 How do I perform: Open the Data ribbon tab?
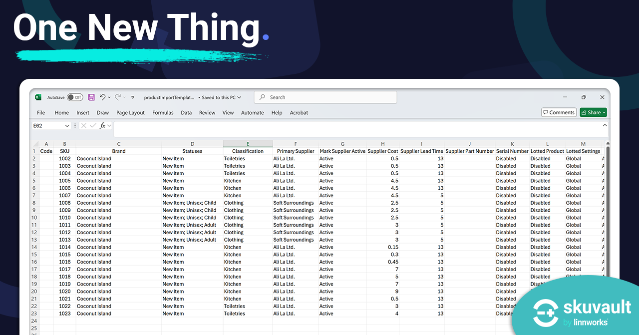(x=186, y=113)
